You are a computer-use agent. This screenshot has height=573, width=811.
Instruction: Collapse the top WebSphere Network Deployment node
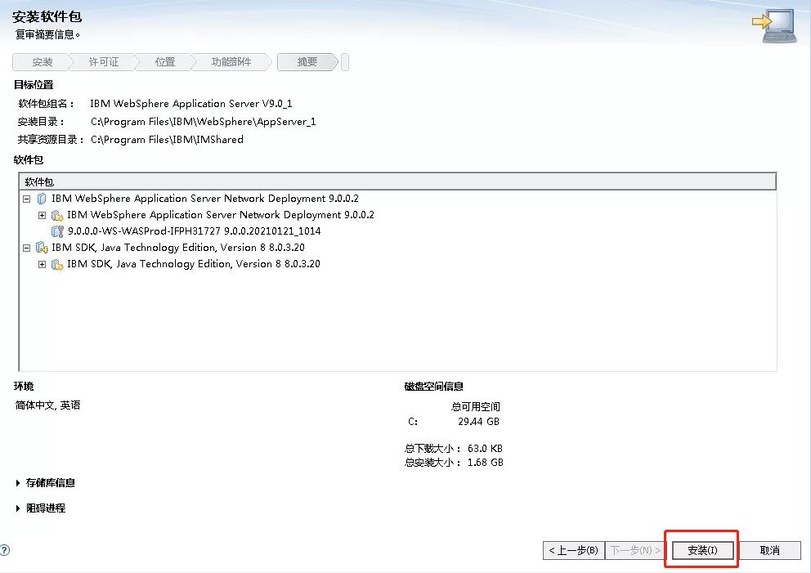pos(27,199)
